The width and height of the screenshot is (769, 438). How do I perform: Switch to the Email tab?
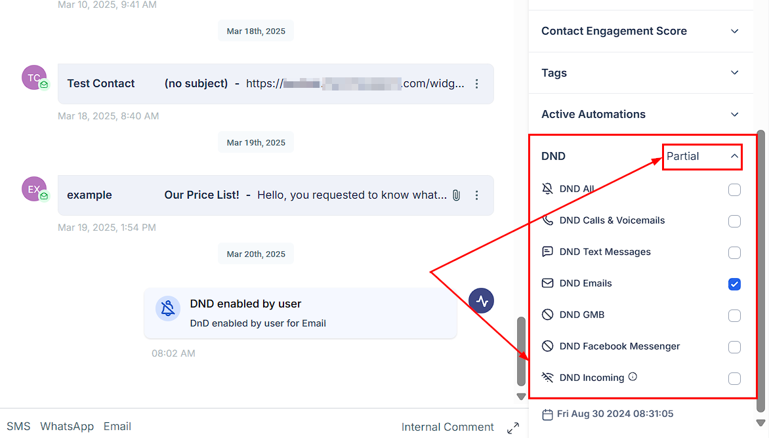117,426
